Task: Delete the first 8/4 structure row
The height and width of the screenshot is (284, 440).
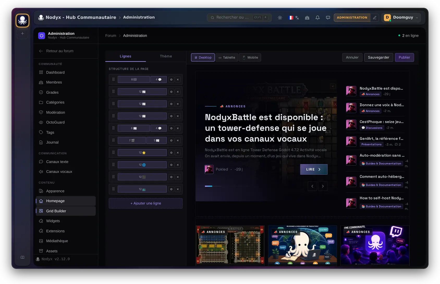Action: 178,80
